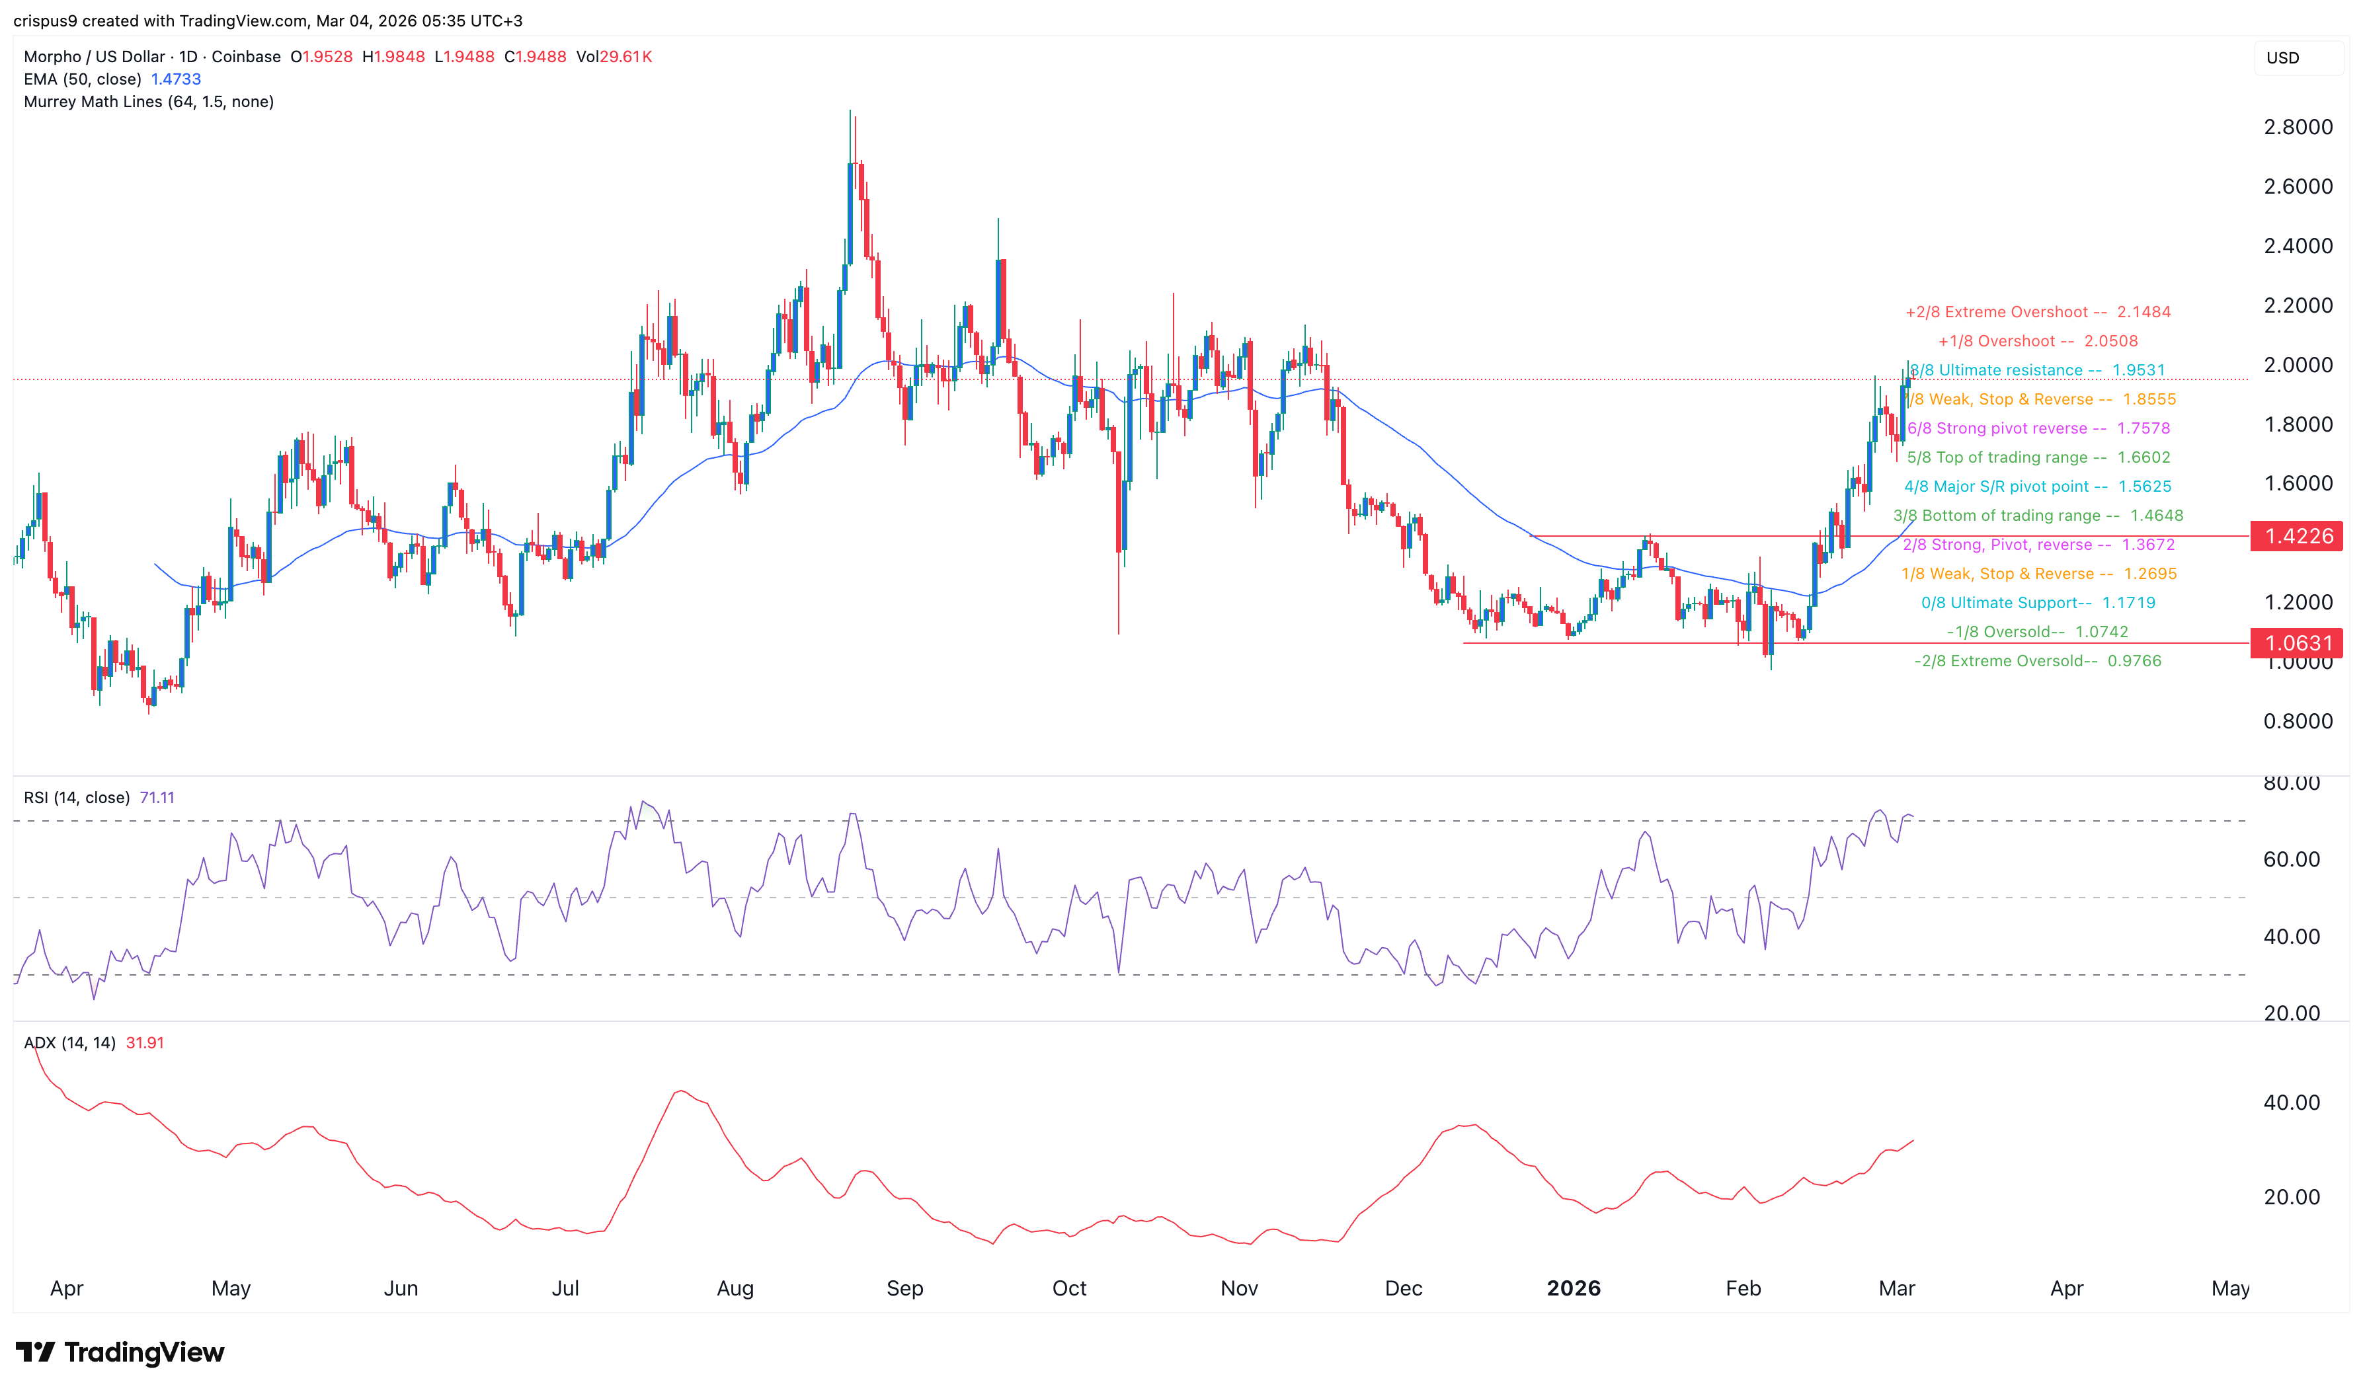
Task: Click the 8/8 Ultimate resistance label
Action: (2034, 369)
